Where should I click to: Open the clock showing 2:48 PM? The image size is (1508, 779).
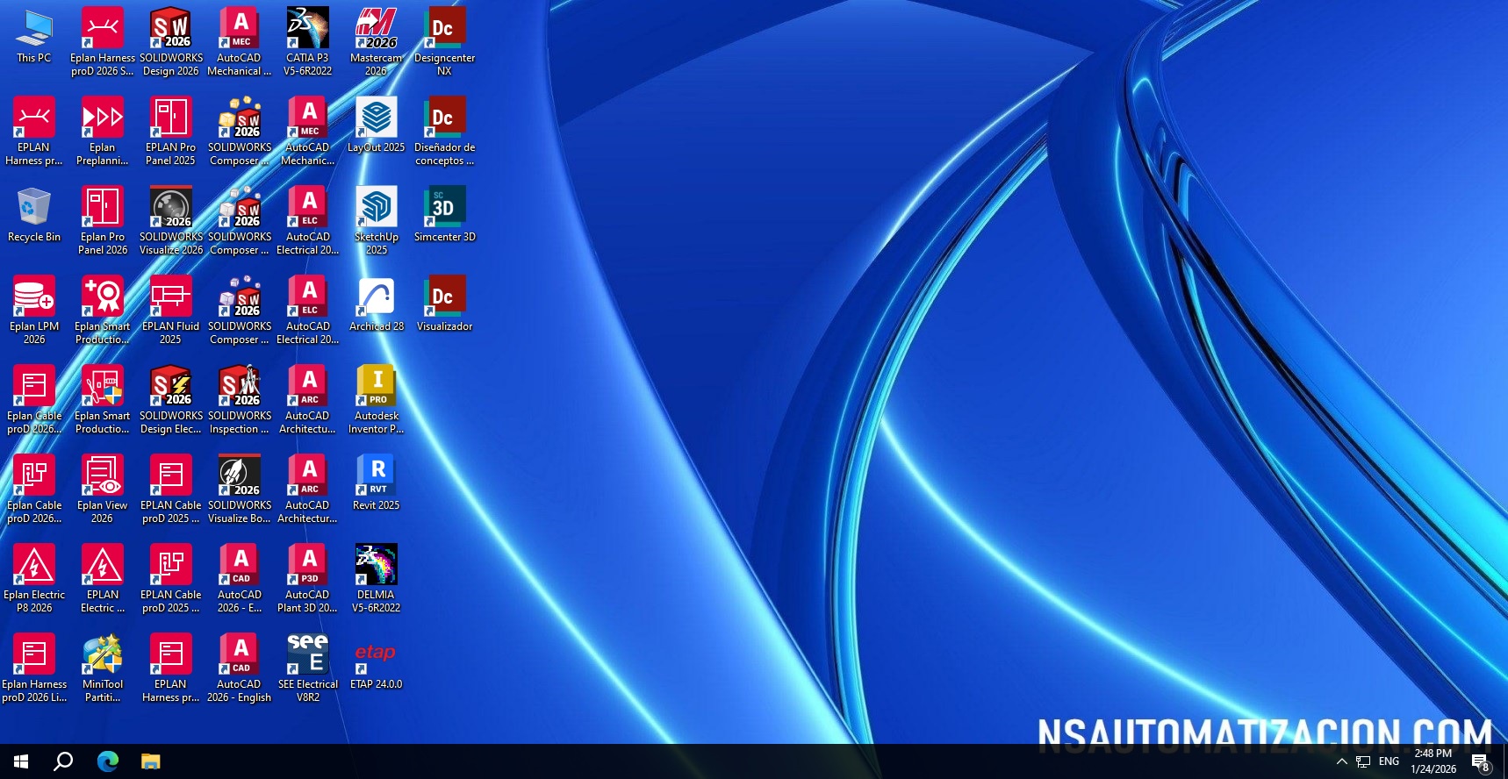(1433, 761)
